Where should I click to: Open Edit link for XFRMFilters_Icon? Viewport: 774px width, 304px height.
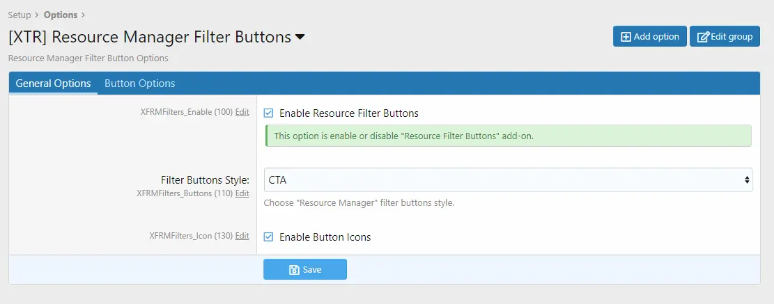[x=242, y=236]
